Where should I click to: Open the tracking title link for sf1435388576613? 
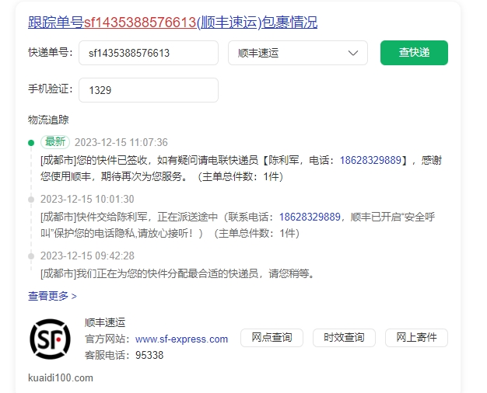click(173, 23)
